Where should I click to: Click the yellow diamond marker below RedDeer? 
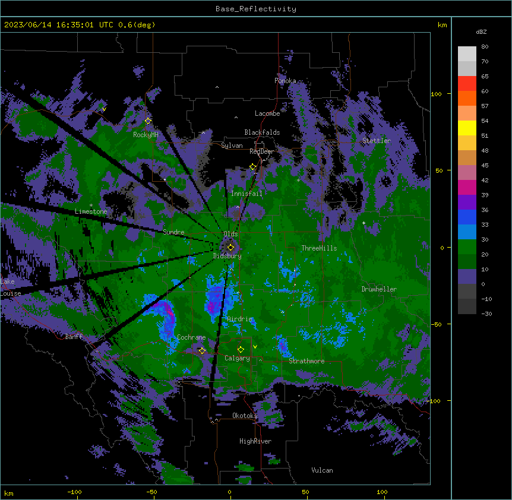click(x=252, y=167)
